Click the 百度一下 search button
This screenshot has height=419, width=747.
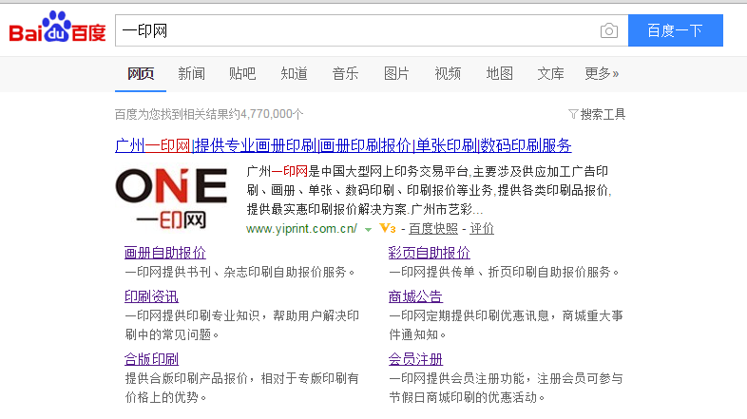click(676, 30)
